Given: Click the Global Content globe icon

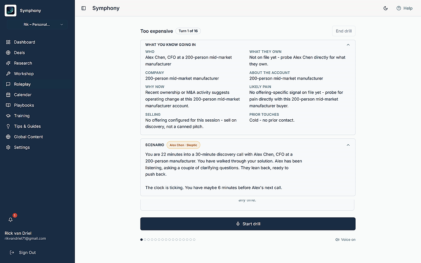Looking at the screenshot, I should coord(8,137).
